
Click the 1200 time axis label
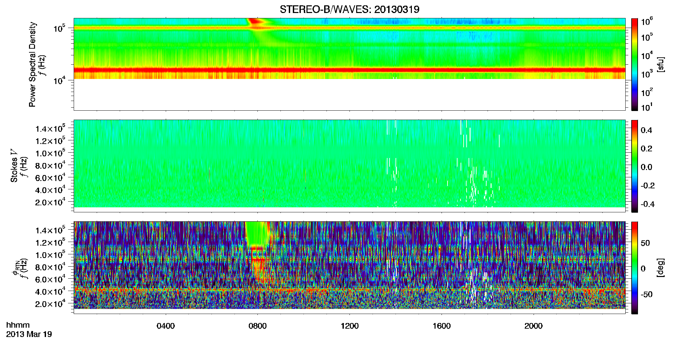click(349, 326)
